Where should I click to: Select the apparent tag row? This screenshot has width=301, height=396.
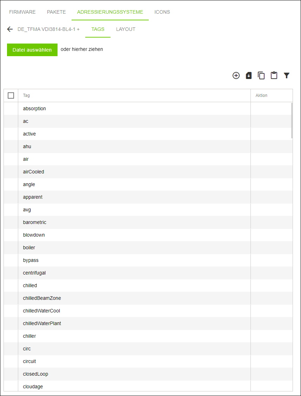(148, 197)
